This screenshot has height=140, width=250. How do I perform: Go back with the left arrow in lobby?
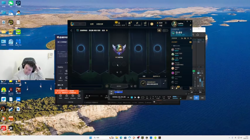[71, 30]
